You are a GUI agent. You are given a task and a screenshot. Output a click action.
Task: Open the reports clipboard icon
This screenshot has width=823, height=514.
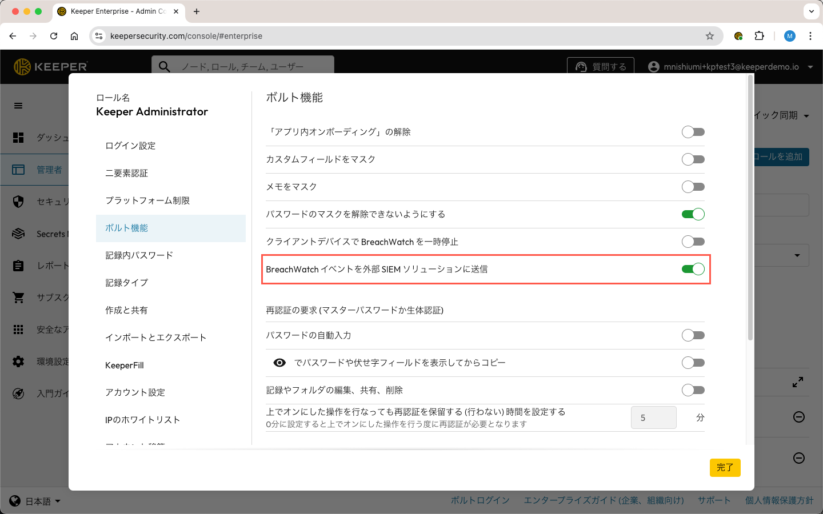tap(18, 266)
